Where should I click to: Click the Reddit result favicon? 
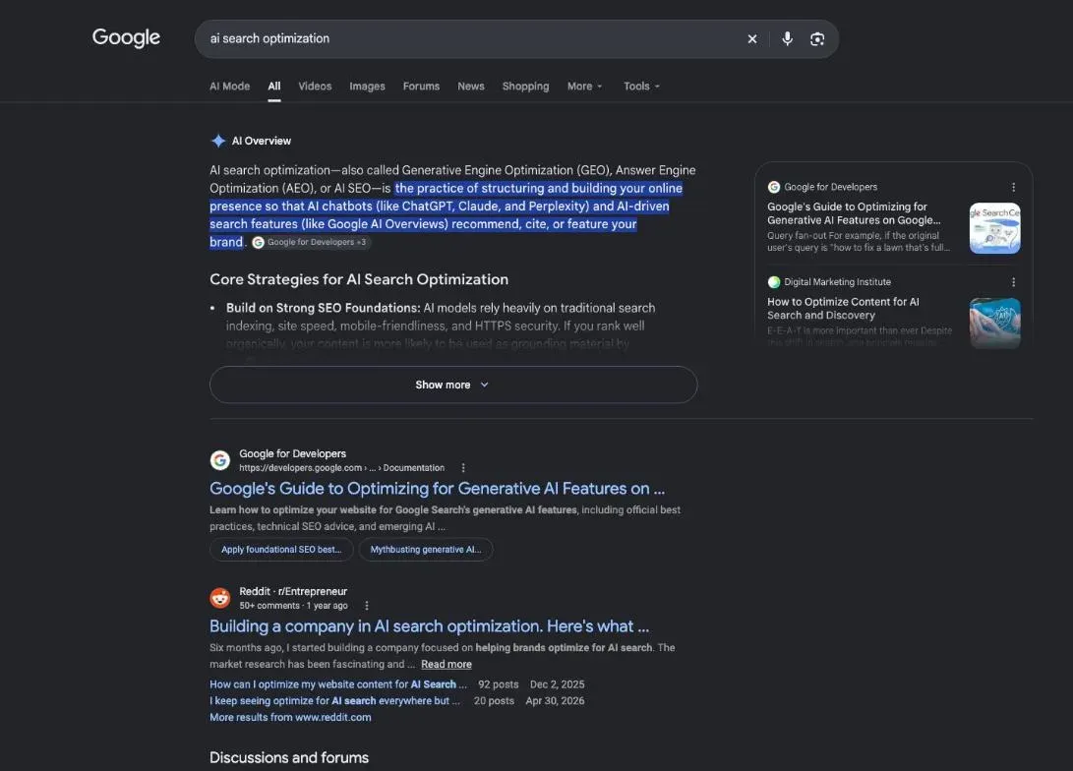tap(219, 598)
